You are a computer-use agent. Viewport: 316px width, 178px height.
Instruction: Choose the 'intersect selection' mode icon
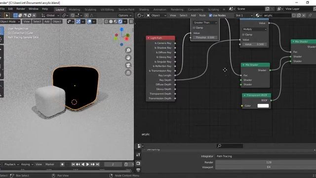(x=34, y=15)
